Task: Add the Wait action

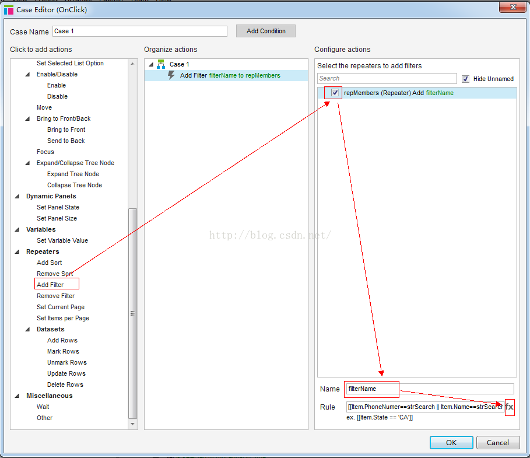Action: [x=43, y=407]
